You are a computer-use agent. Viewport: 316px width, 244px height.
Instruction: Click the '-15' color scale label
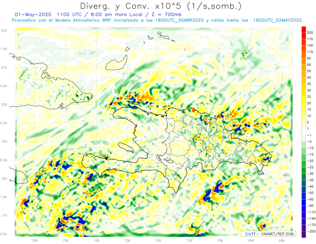click(x=311, y=154)
